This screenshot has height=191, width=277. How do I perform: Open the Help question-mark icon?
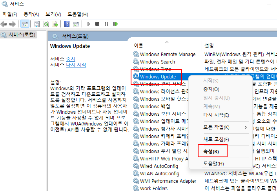click(x=67, y=24)
